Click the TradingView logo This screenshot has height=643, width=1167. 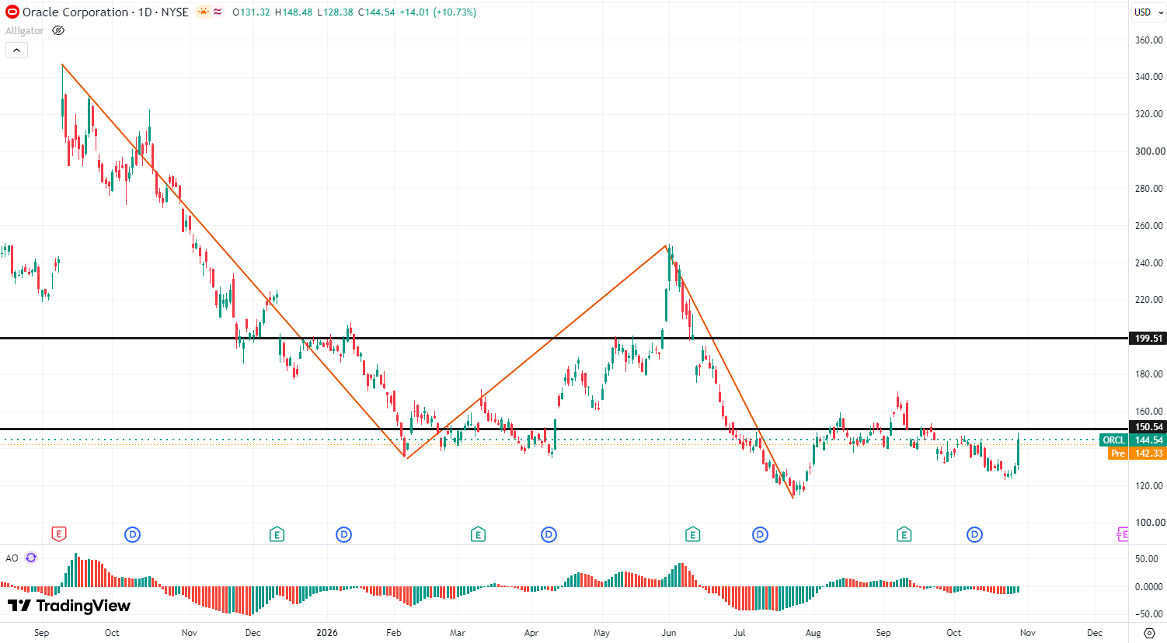tap(69, 606)
